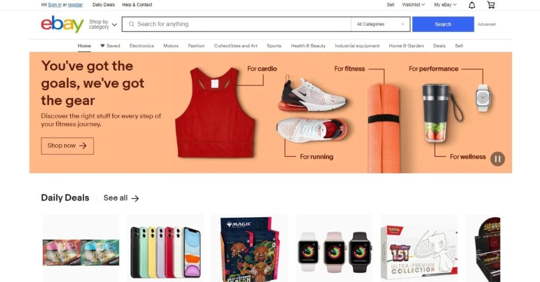Open the colorful iPhones deal thumbnail
The image size is (540, 282).
(x=165, y=248)
